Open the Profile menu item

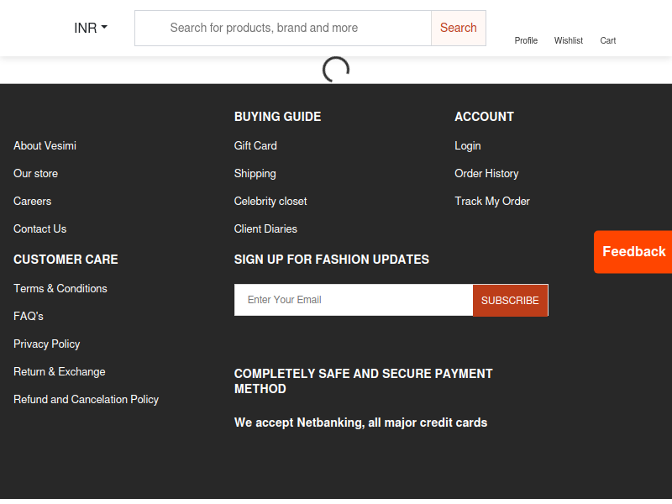click(x=526, y=40)
